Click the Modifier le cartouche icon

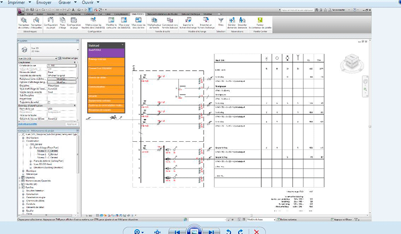111,21
